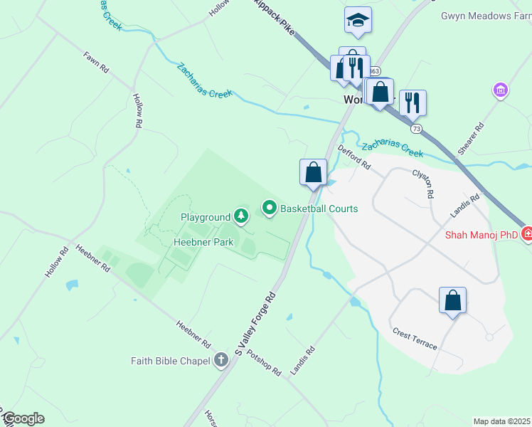Screen dimensions: 532x427
Task: Open the Faith Bible Chapel cross marker
Action: (221, 360)
